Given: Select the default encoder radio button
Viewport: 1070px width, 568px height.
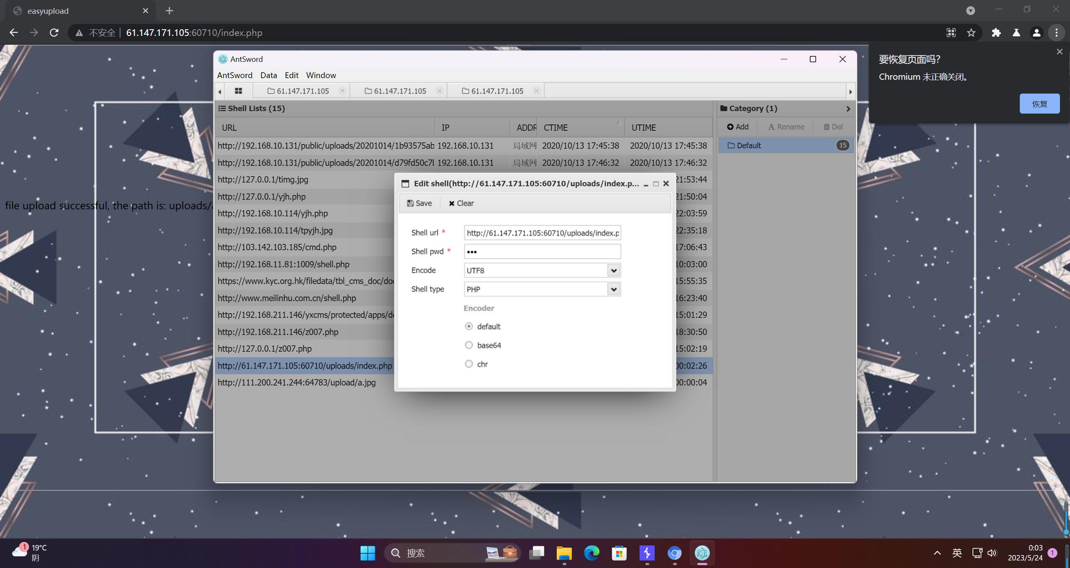Looking at the screenshot, I should tap(469, 326).
